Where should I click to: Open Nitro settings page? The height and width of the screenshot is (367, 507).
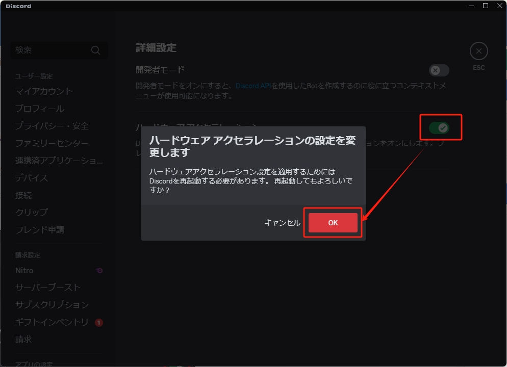[x=24, y=270]
